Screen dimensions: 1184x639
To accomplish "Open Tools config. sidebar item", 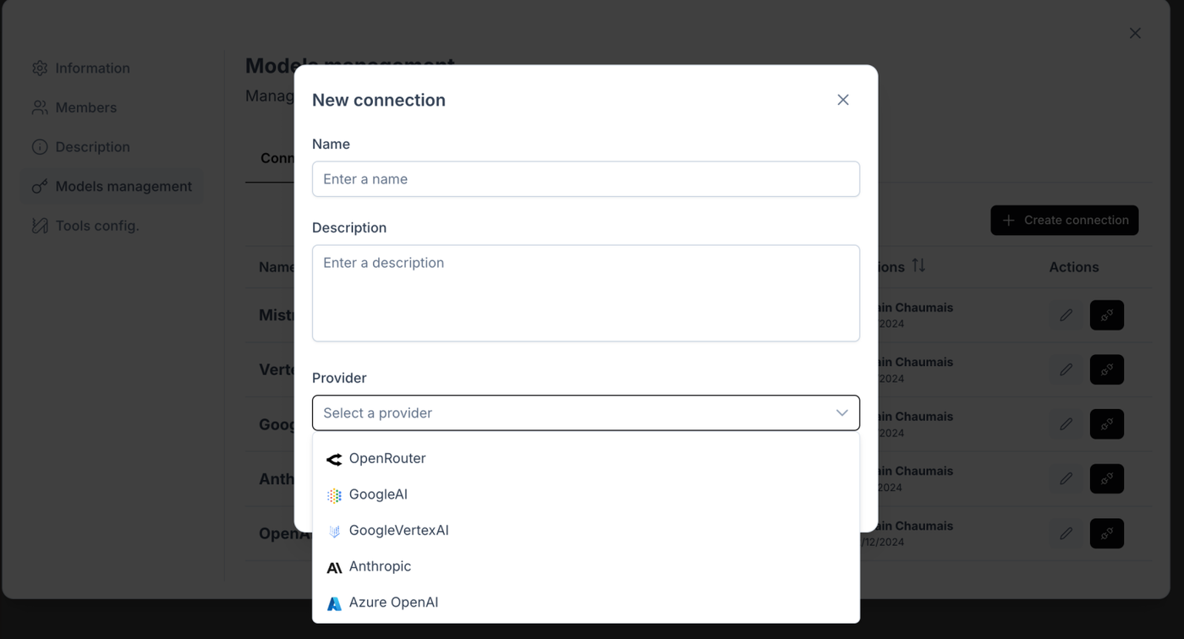I will [x=96, y=226].
